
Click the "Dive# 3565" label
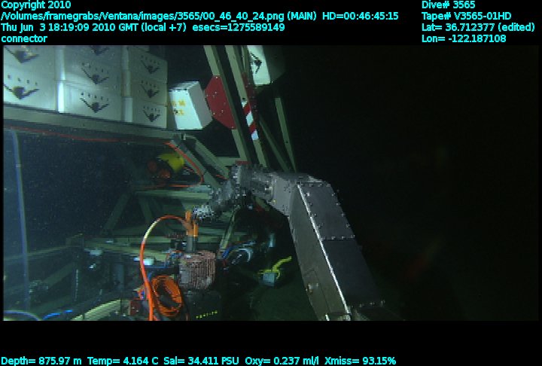(x=449, y=5)
